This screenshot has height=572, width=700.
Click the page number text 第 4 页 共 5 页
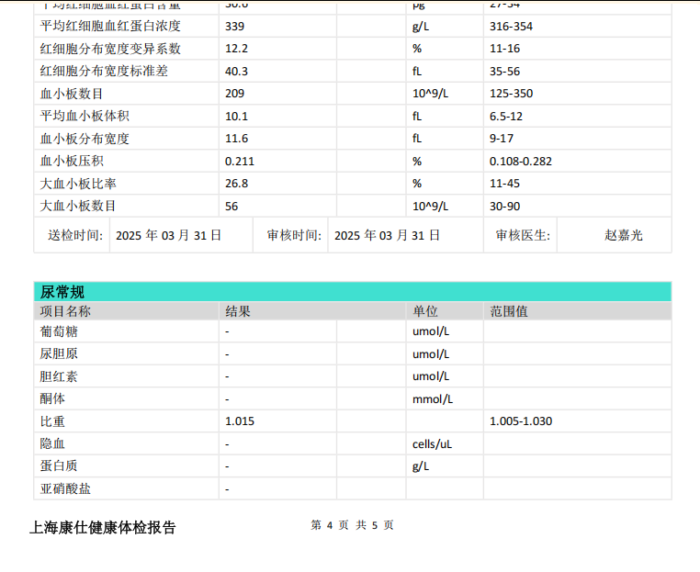click(352, 525)
